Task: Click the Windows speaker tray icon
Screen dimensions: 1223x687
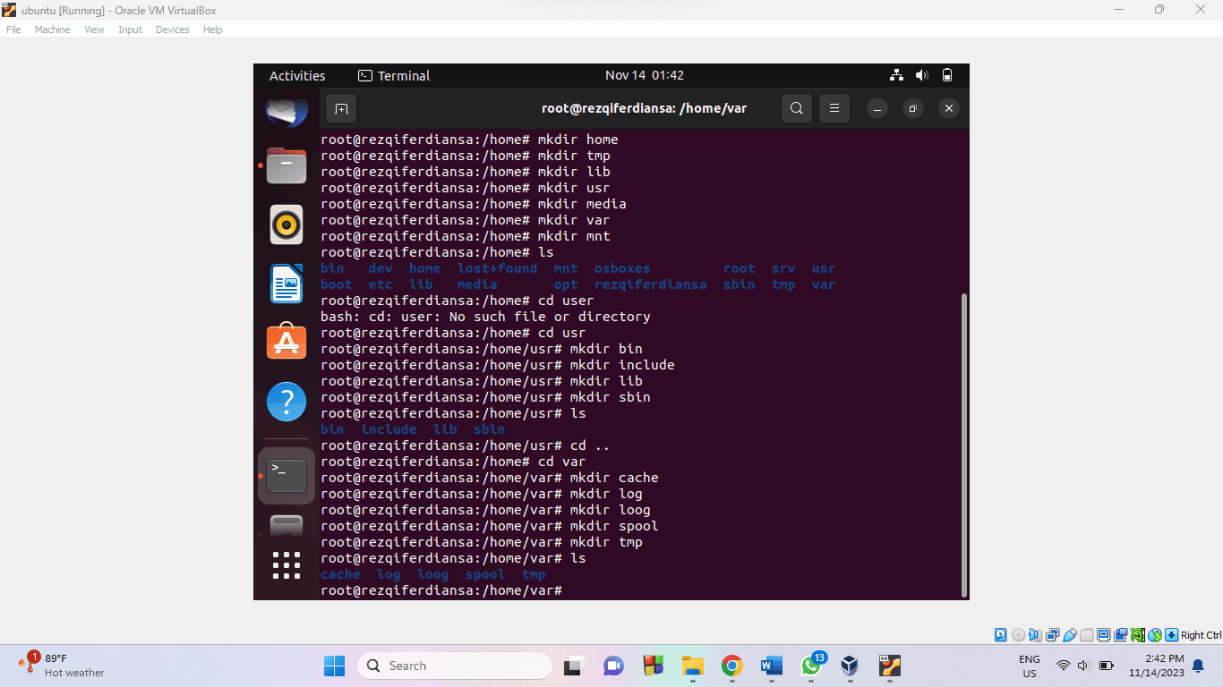Action: click(x=1083, y=666)
